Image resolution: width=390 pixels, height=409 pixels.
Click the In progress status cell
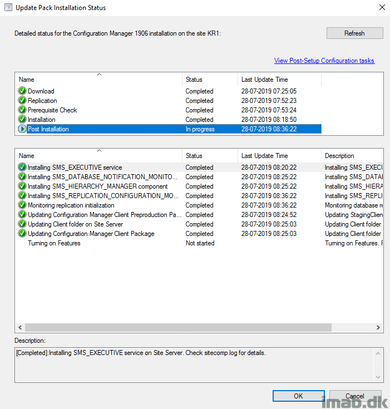click(x=200, y=129)
